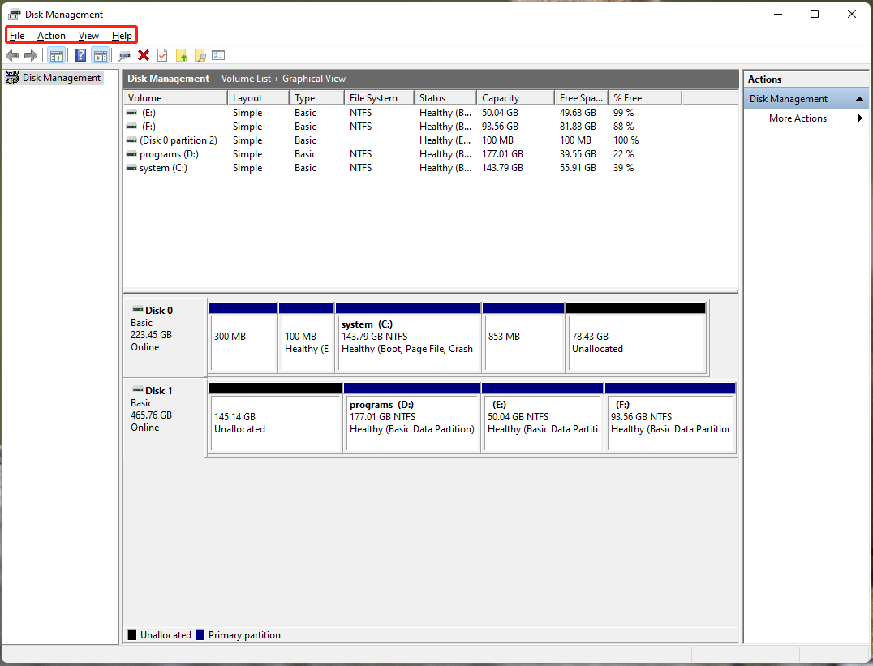873x666 pixels.
Task: Select the Disk 0 label block
Action: 165,337
